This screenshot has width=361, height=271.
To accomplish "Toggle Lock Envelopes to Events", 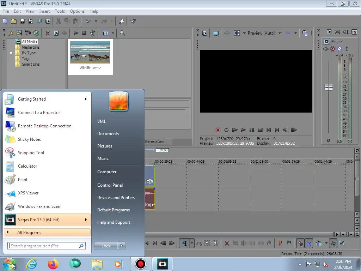I will point(334,243).
